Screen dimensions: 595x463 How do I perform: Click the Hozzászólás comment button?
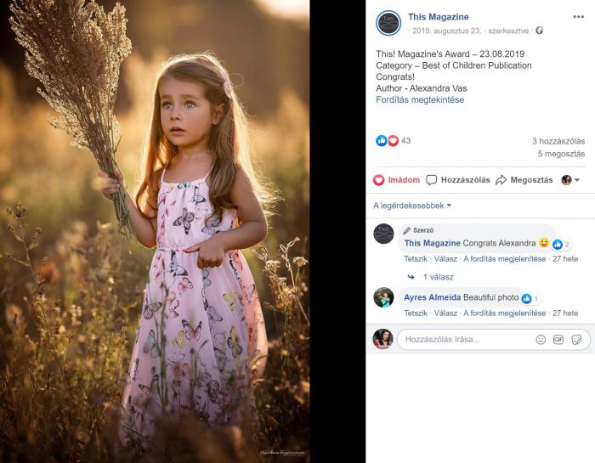[x=458, y=180]
